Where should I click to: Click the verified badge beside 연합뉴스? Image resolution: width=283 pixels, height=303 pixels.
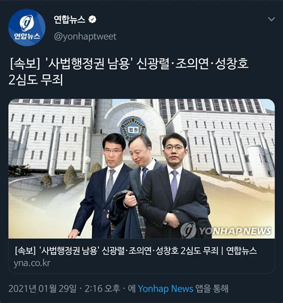tap(93, 19)
